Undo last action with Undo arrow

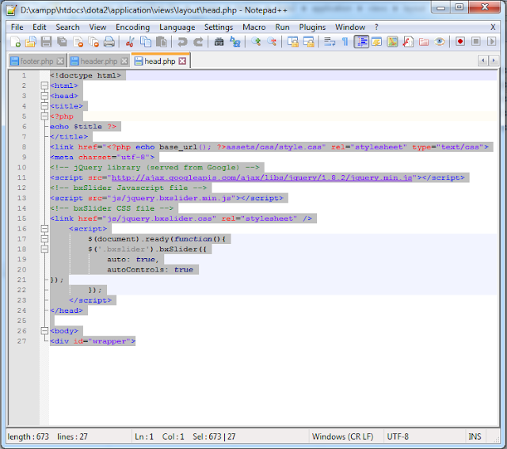[182, 42]
